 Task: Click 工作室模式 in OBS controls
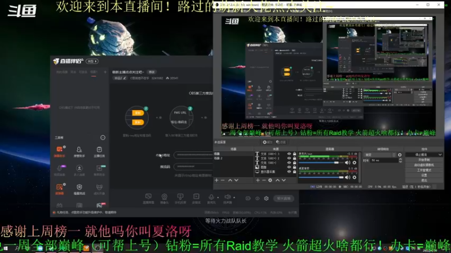point(424,170)
